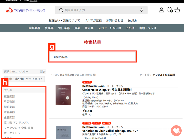Click Fl ソロ tag on Variationen item
Viewport: 184px width, 139px height.
coord(96,123)
